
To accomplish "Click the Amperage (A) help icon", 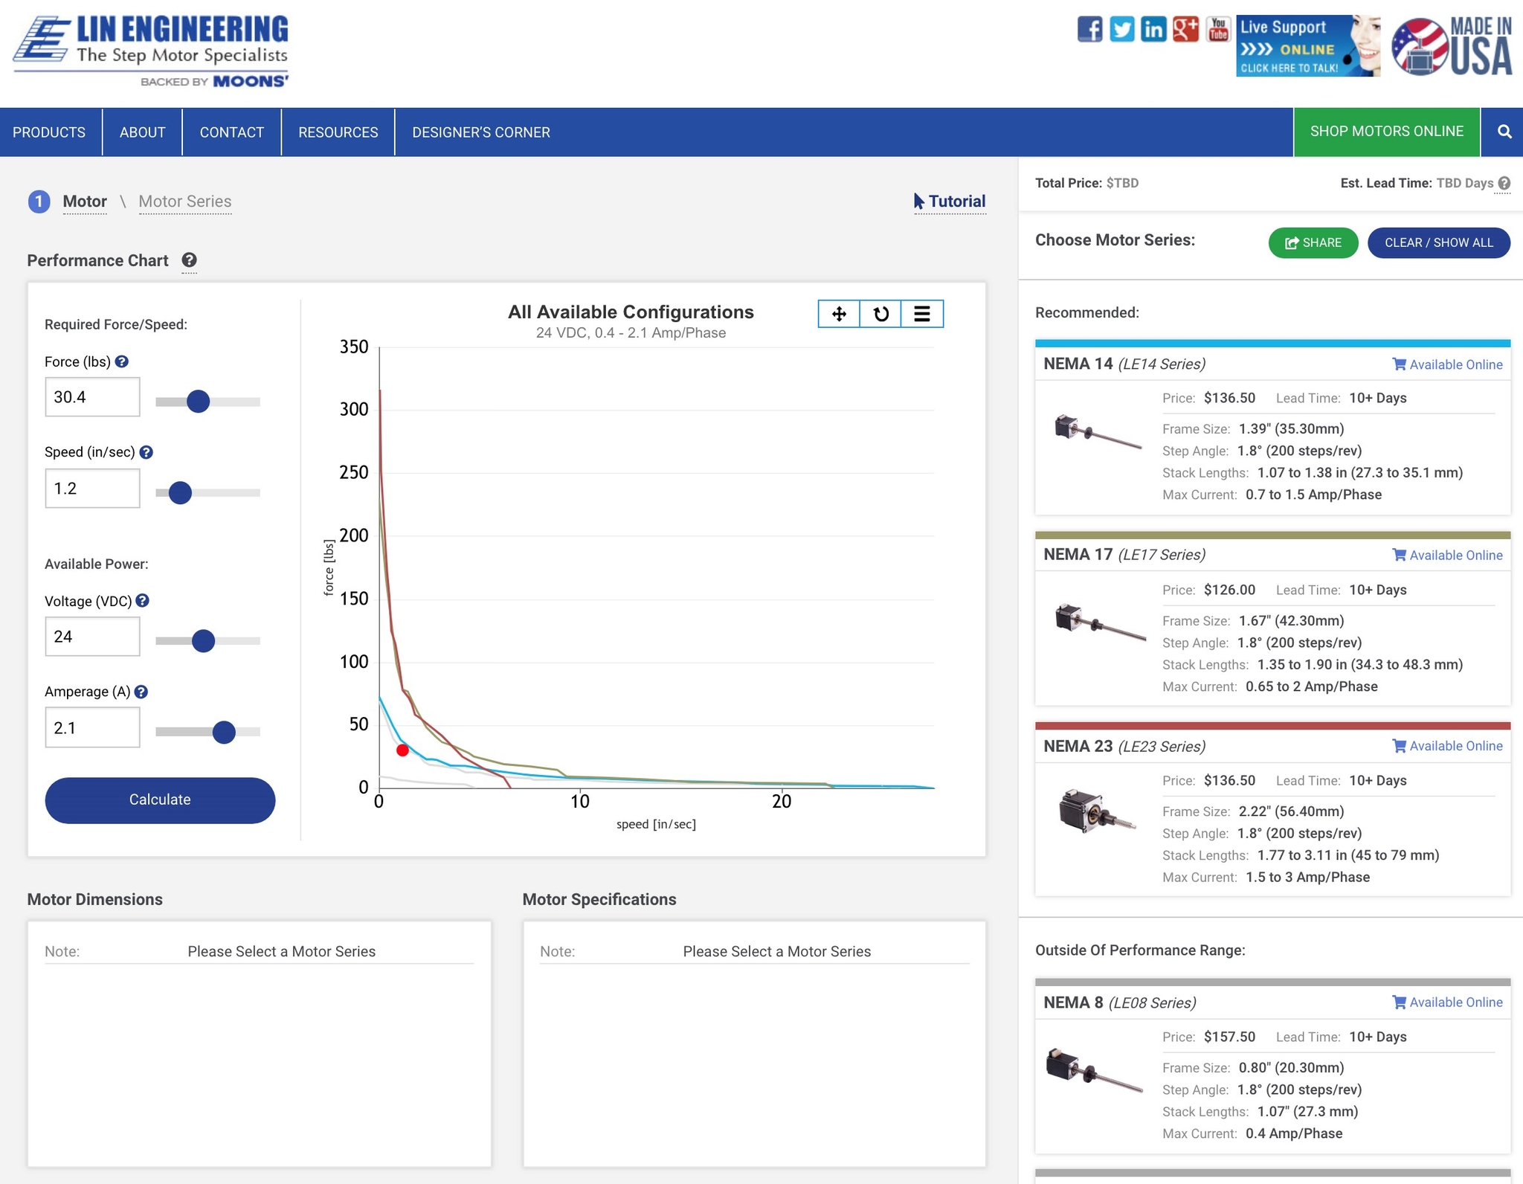I will 141,692.
